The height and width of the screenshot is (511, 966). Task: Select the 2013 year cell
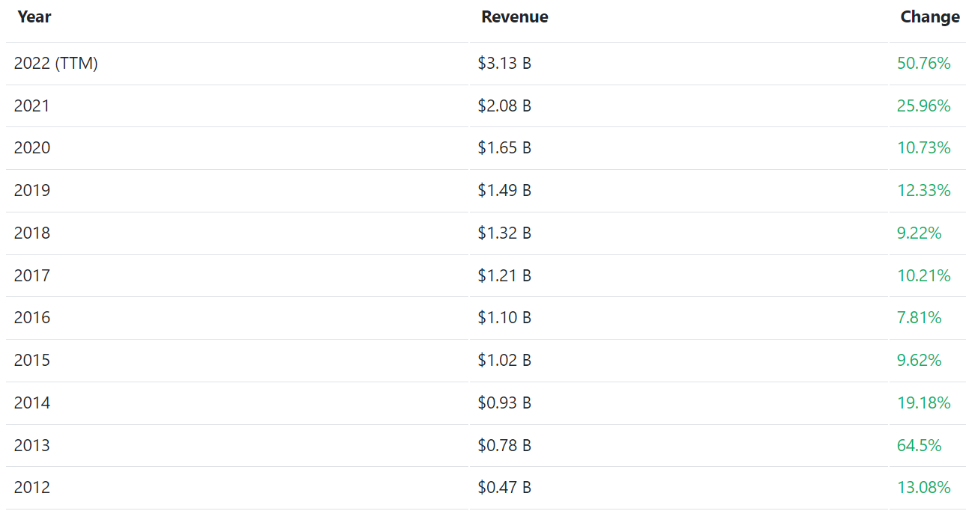32,446
